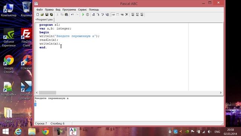Click the Pascal ABC taskbar button

point(73,131)
